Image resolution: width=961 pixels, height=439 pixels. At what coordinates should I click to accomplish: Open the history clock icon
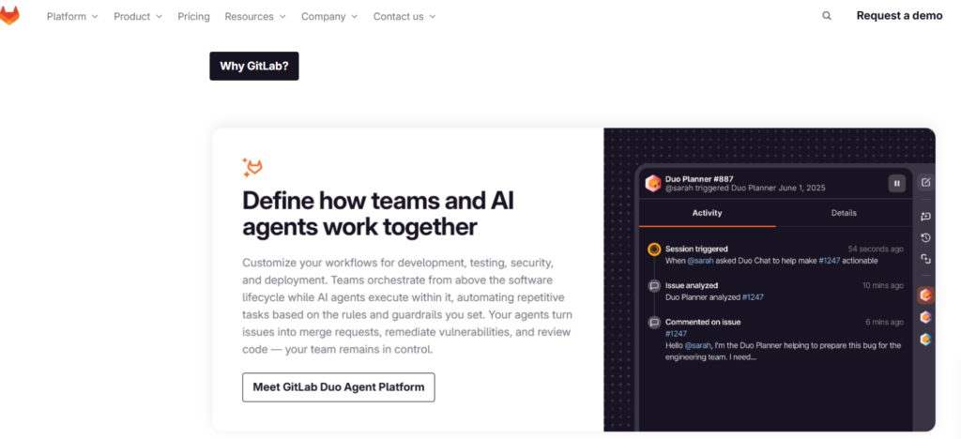point(925,237)
